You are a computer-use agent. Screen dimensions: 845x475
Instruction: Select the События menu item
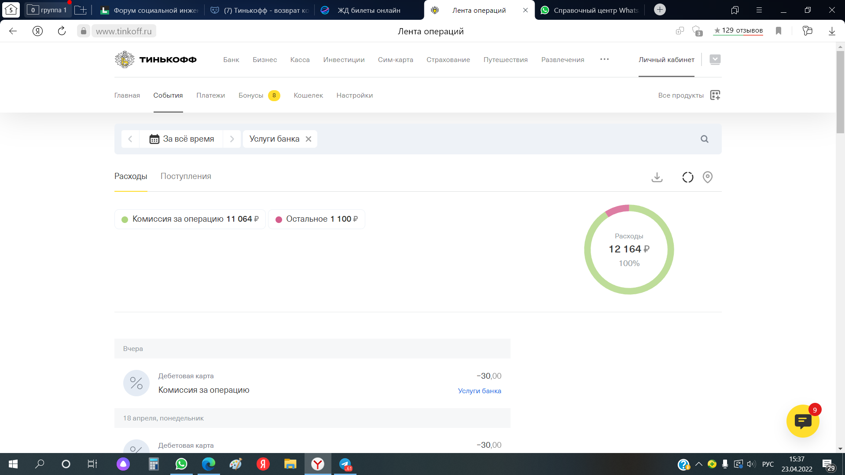[x=168, y=95]
